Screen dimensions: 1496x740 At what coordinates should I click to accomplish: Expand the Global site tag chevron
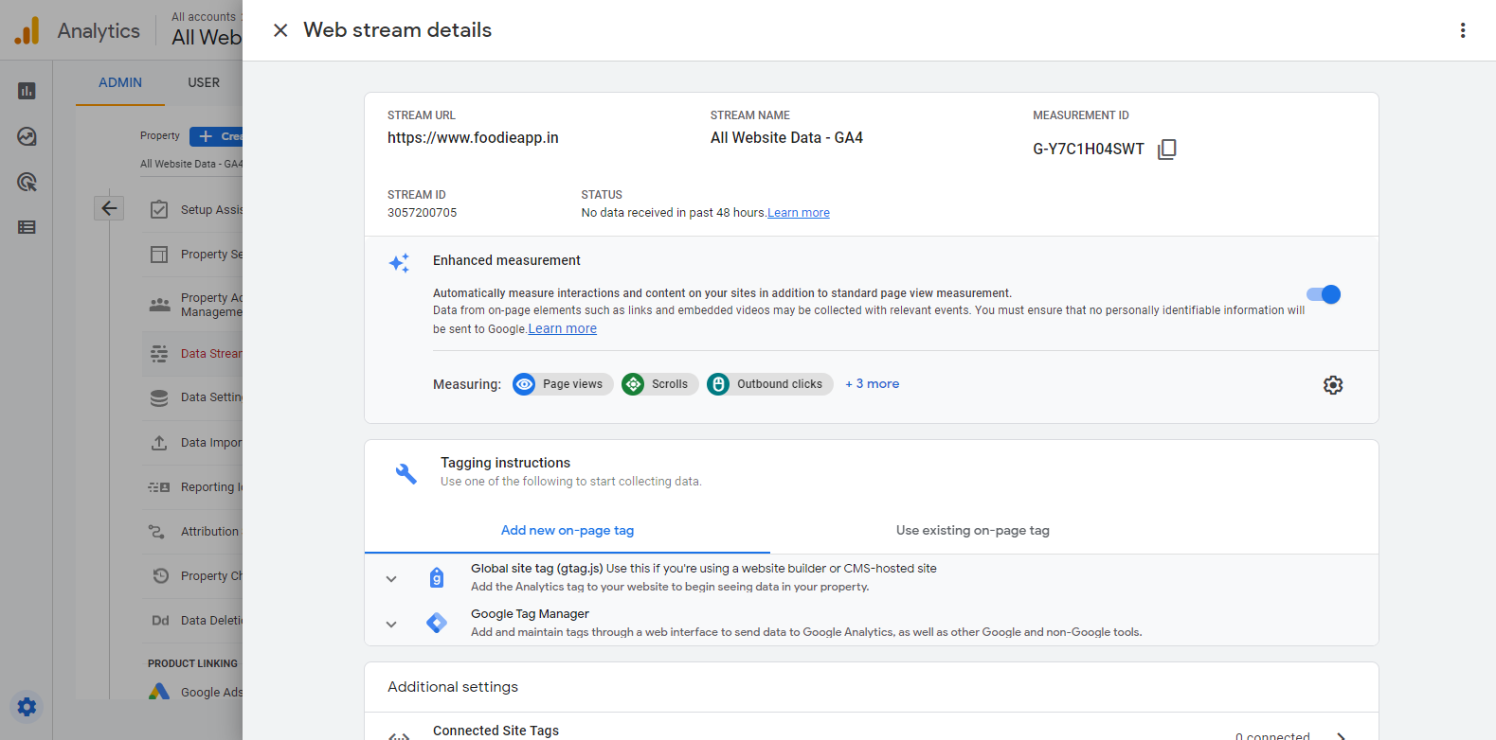(391, 579)
